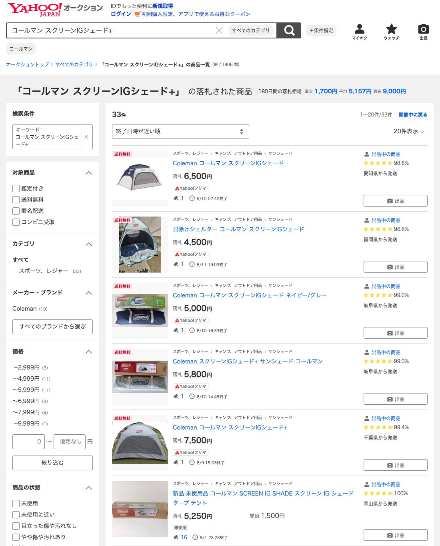
Task: Select スポーツ、レジャー category
Action: point(44,271)
